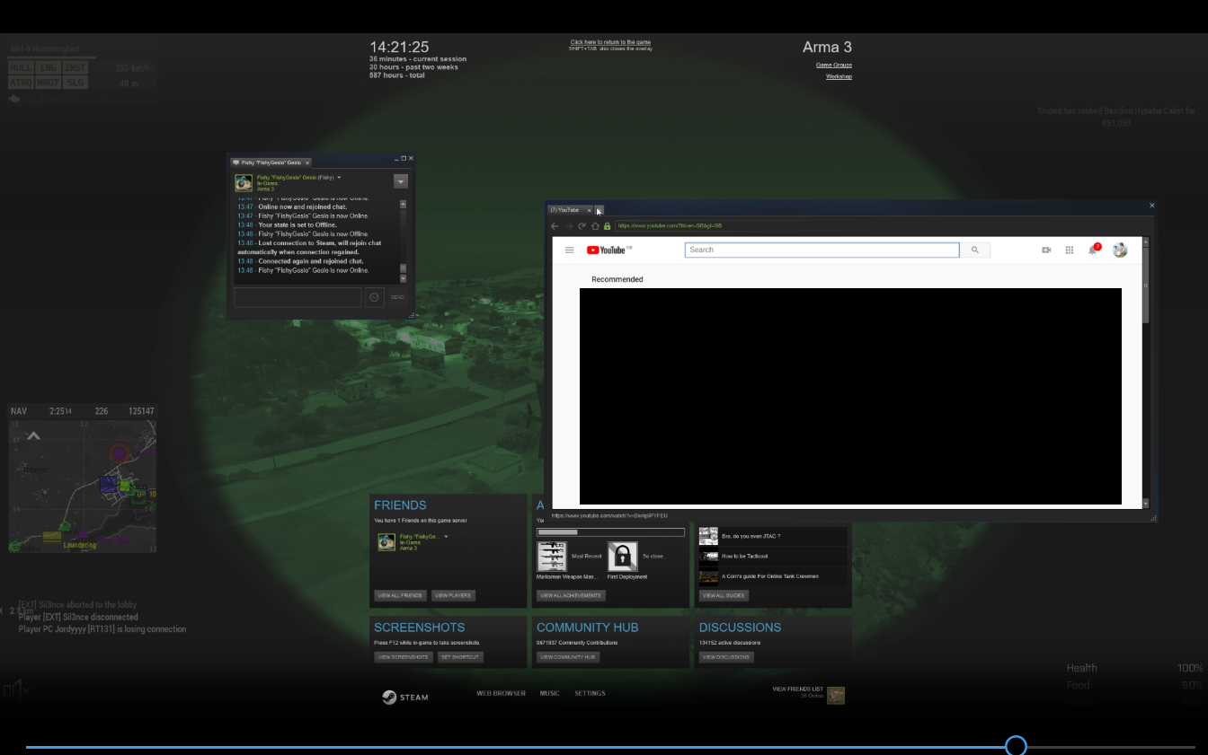The width and height of the screenshot is (1208, 755).
Task: Click the link to return to the game
Action: pyautogui.click(x=610, y=42)
